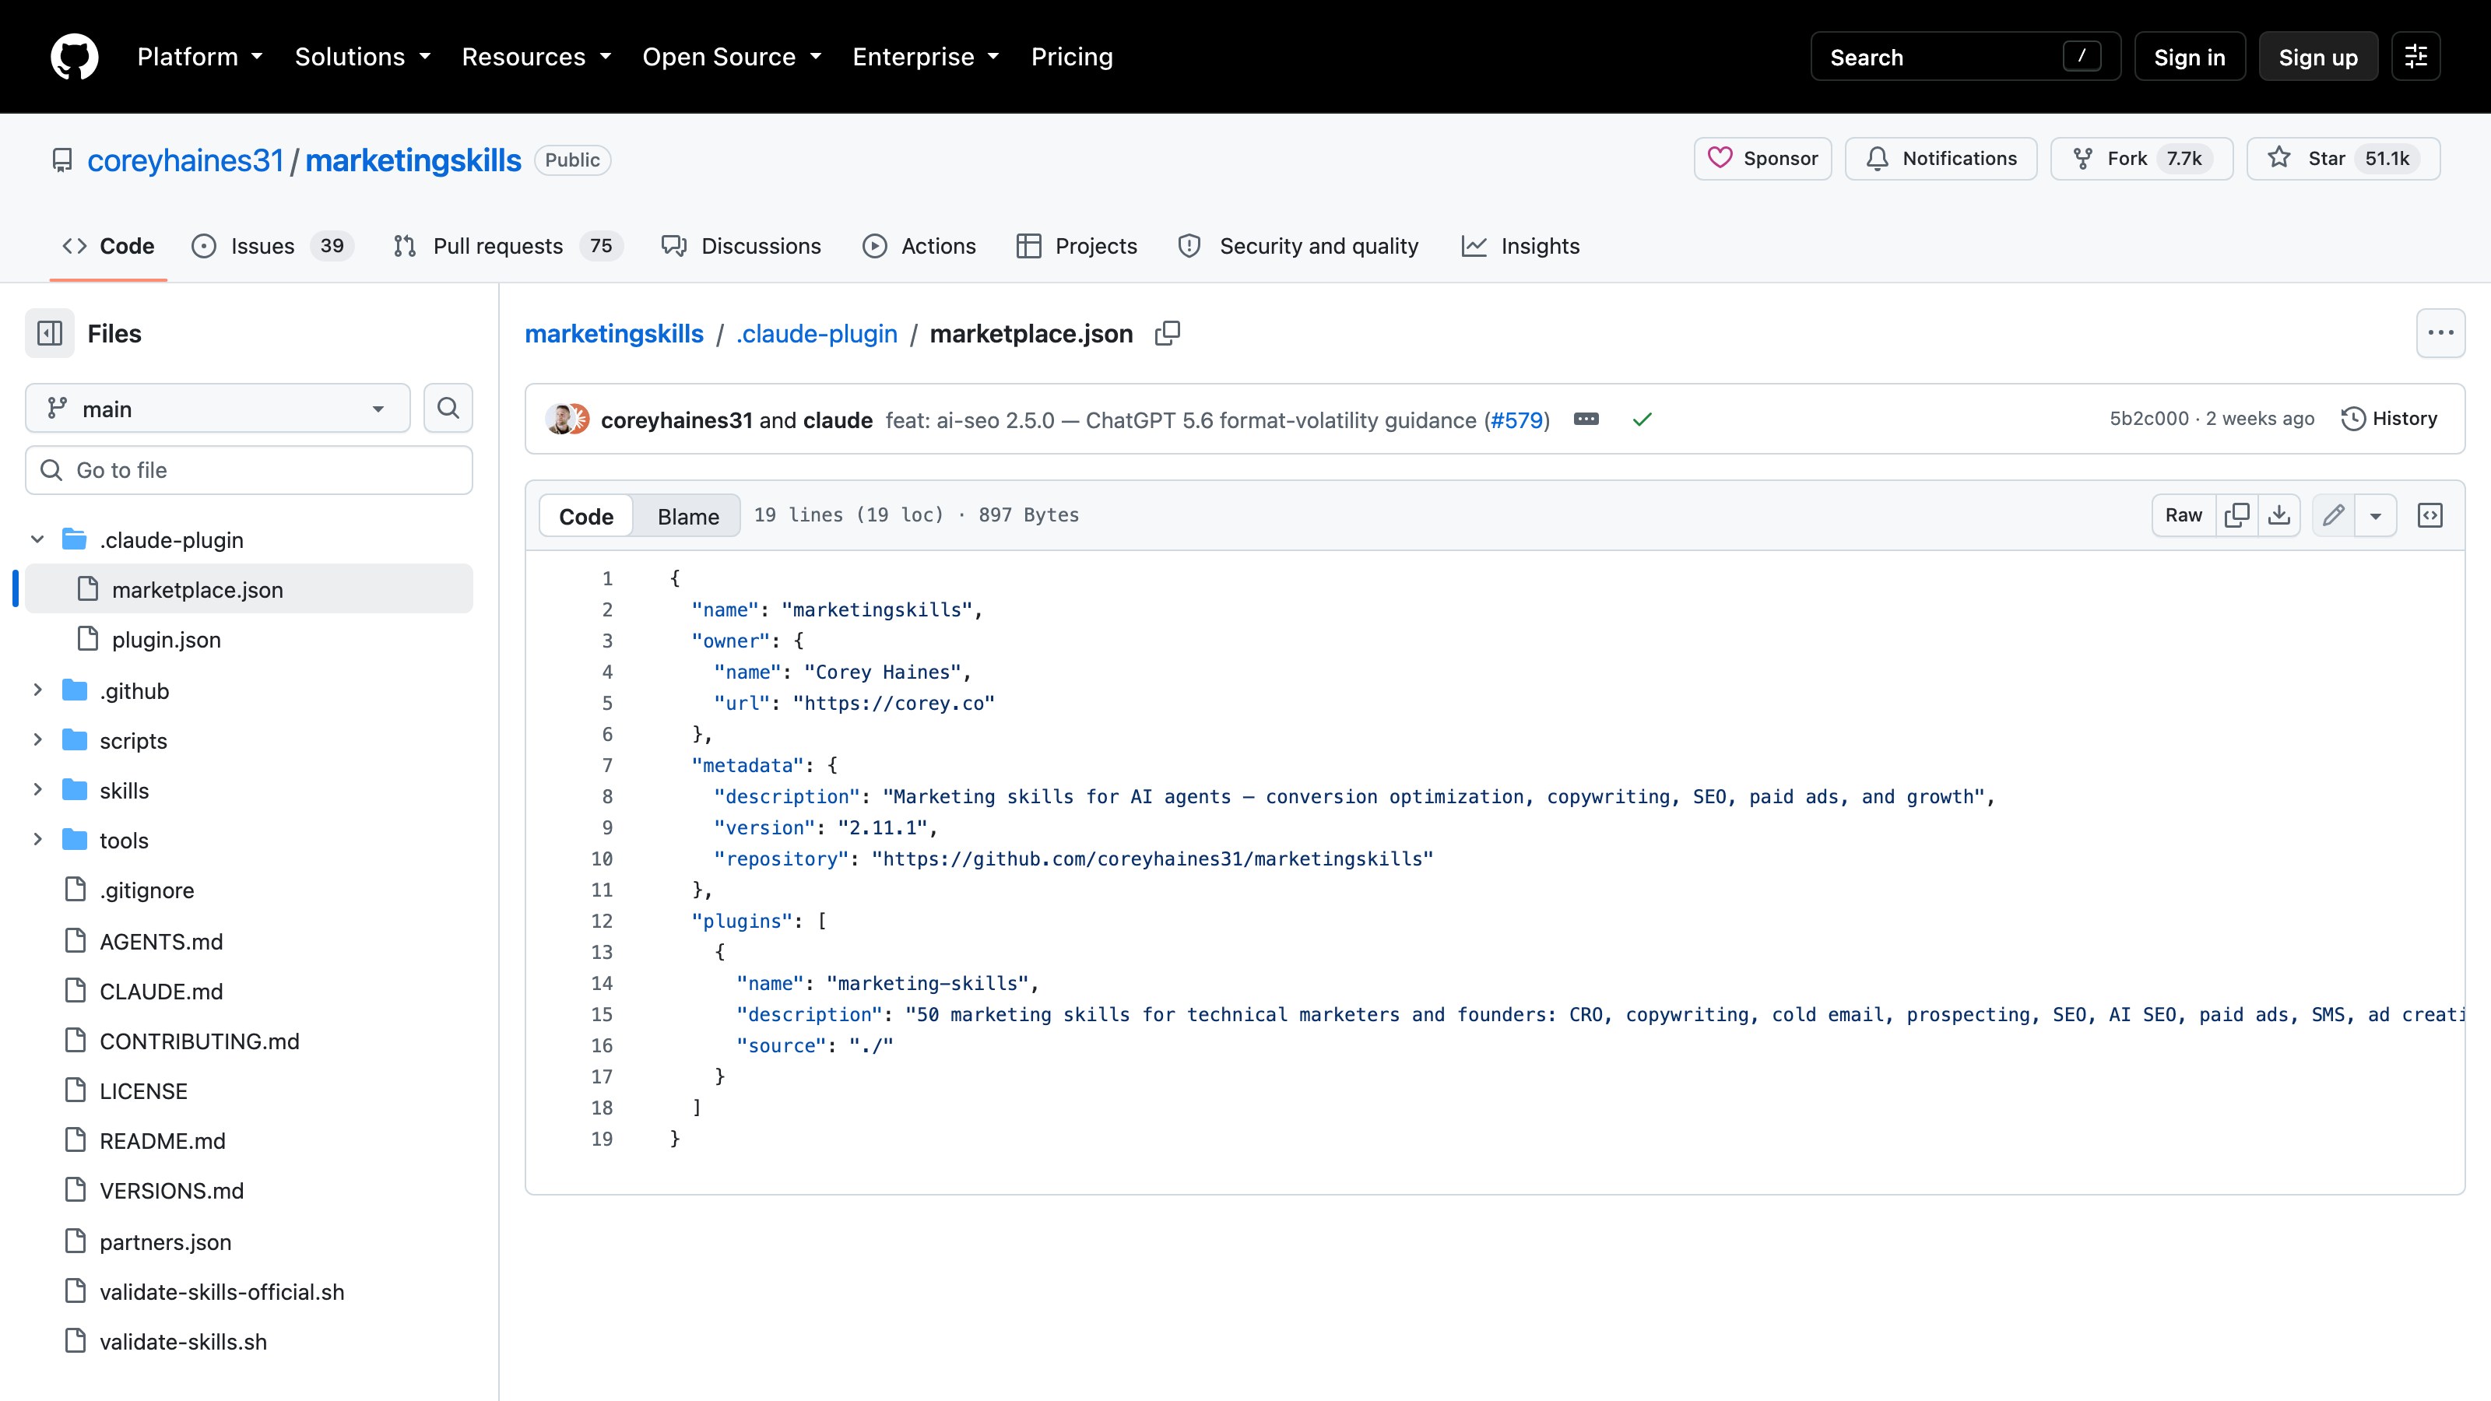This screenshot has width=2491, height=1401.
Task: Select plugin.json in file tree
Action: pyautogui.click(x=248, y=639)
